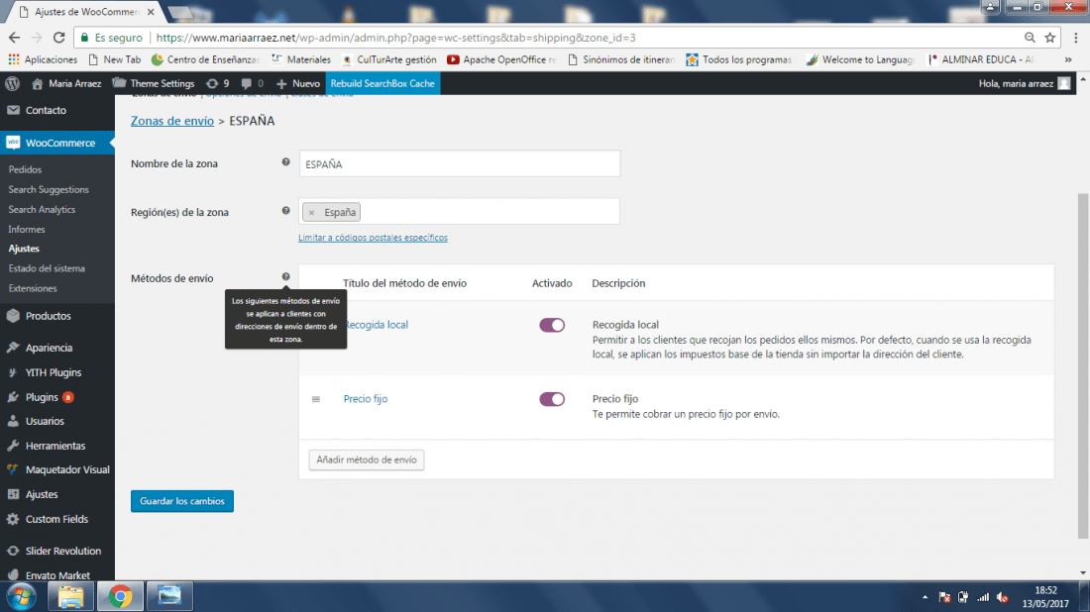Open the Maria Arraez site home link

[66, 83]
